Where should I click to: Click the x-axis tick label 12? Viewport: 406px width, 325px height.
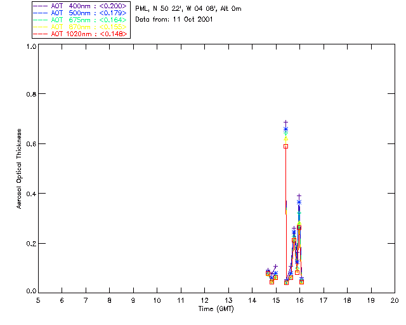(x=204, y=300)
